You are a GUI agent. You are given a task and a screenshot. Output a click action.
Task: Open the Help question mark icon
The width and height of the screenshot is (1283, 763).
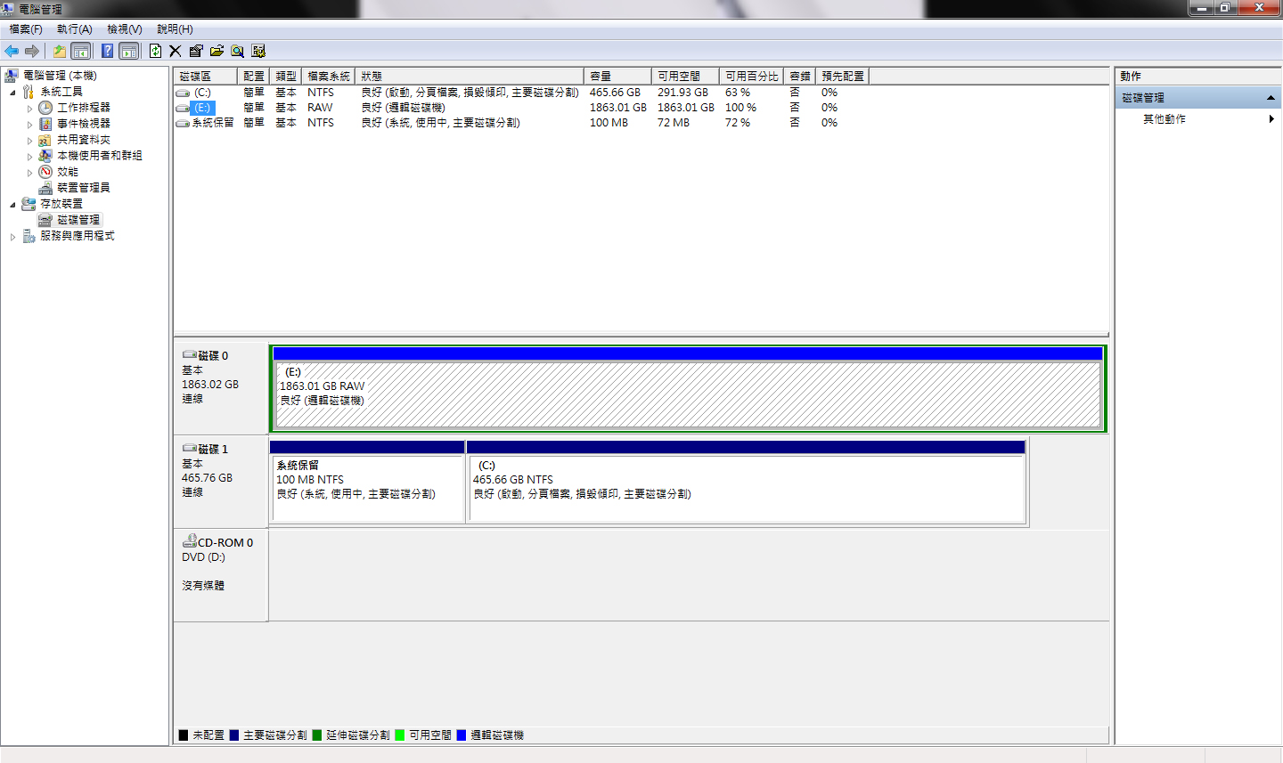[x=107, y=52]
